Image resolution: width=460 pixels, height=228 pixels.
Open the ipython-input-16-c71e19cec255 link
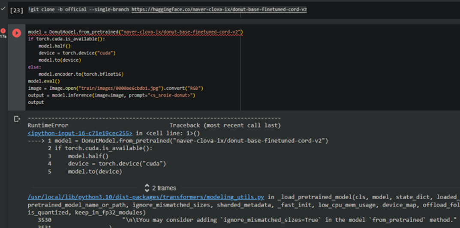tap(80, 133)
